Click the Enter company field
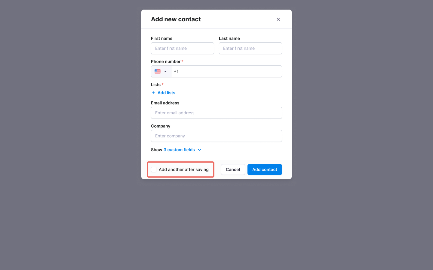This screenshot has height=270, width=433. (x=216, y=136)
